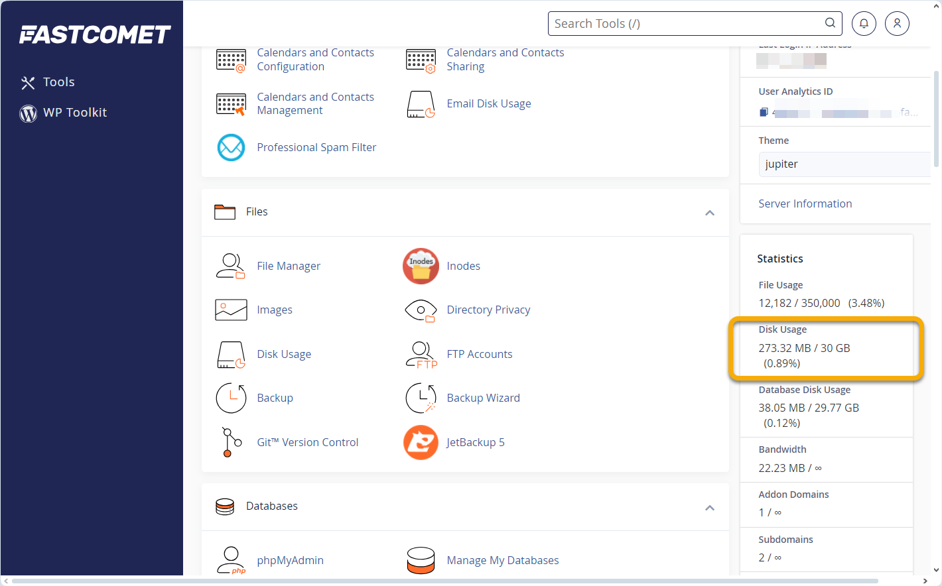The width and height of the screenshot is (942, 586).
Task: Click the FTP Accounts icon
Action: coord(421,355)
